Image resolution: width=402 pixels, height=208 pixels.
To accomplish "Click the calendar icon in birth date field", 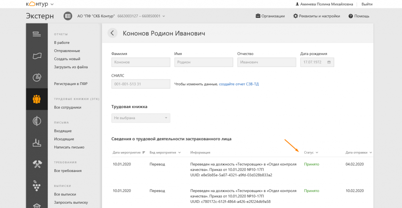I will click(x=329, y=62).
